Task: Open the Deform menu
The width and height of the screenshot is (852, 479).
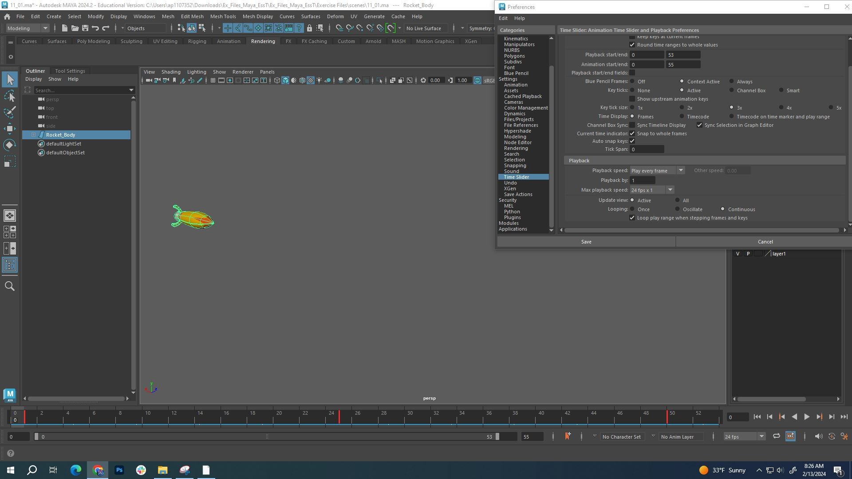Action: pyautogui.click(x=335, y=16)
